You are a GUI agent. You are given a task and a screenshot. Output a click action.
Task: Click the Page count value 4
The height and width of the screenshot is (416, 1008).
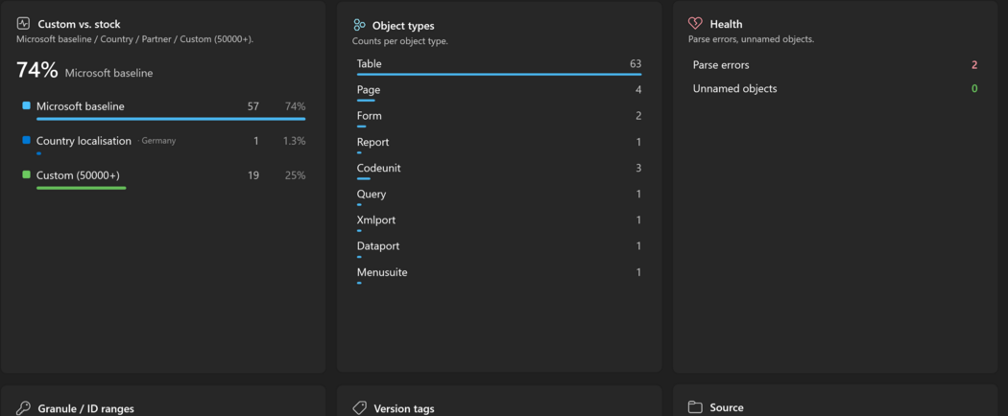coord(638,90)
